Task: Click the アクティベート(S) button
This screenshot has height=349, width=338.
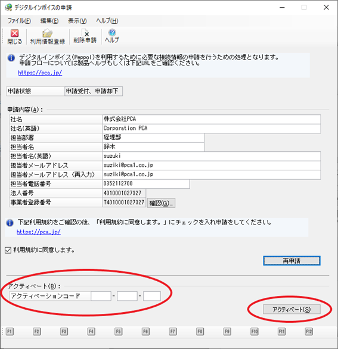Action: tap(292, 309)
